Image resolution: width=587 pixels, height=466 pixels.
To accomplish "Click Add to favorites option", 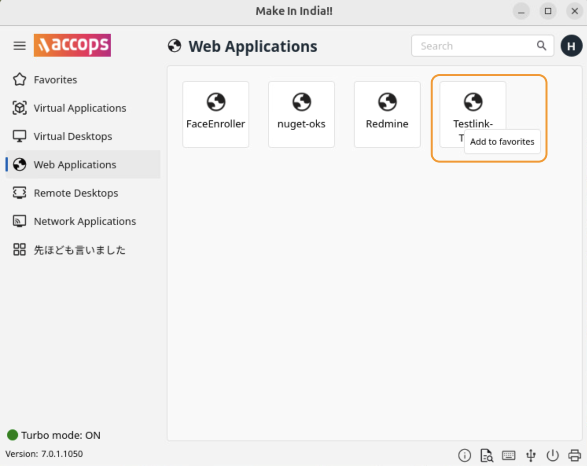I will pos(502,142).
